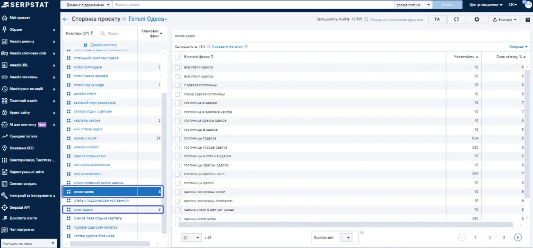Open Контрастна тема dropdown
533x248 pixels.
pyautogui.click(x=28, y=243)
